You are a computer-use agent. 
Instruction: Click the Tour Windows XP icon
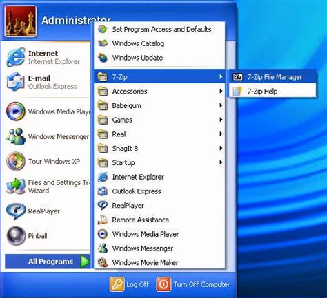[x=15, y=161]
